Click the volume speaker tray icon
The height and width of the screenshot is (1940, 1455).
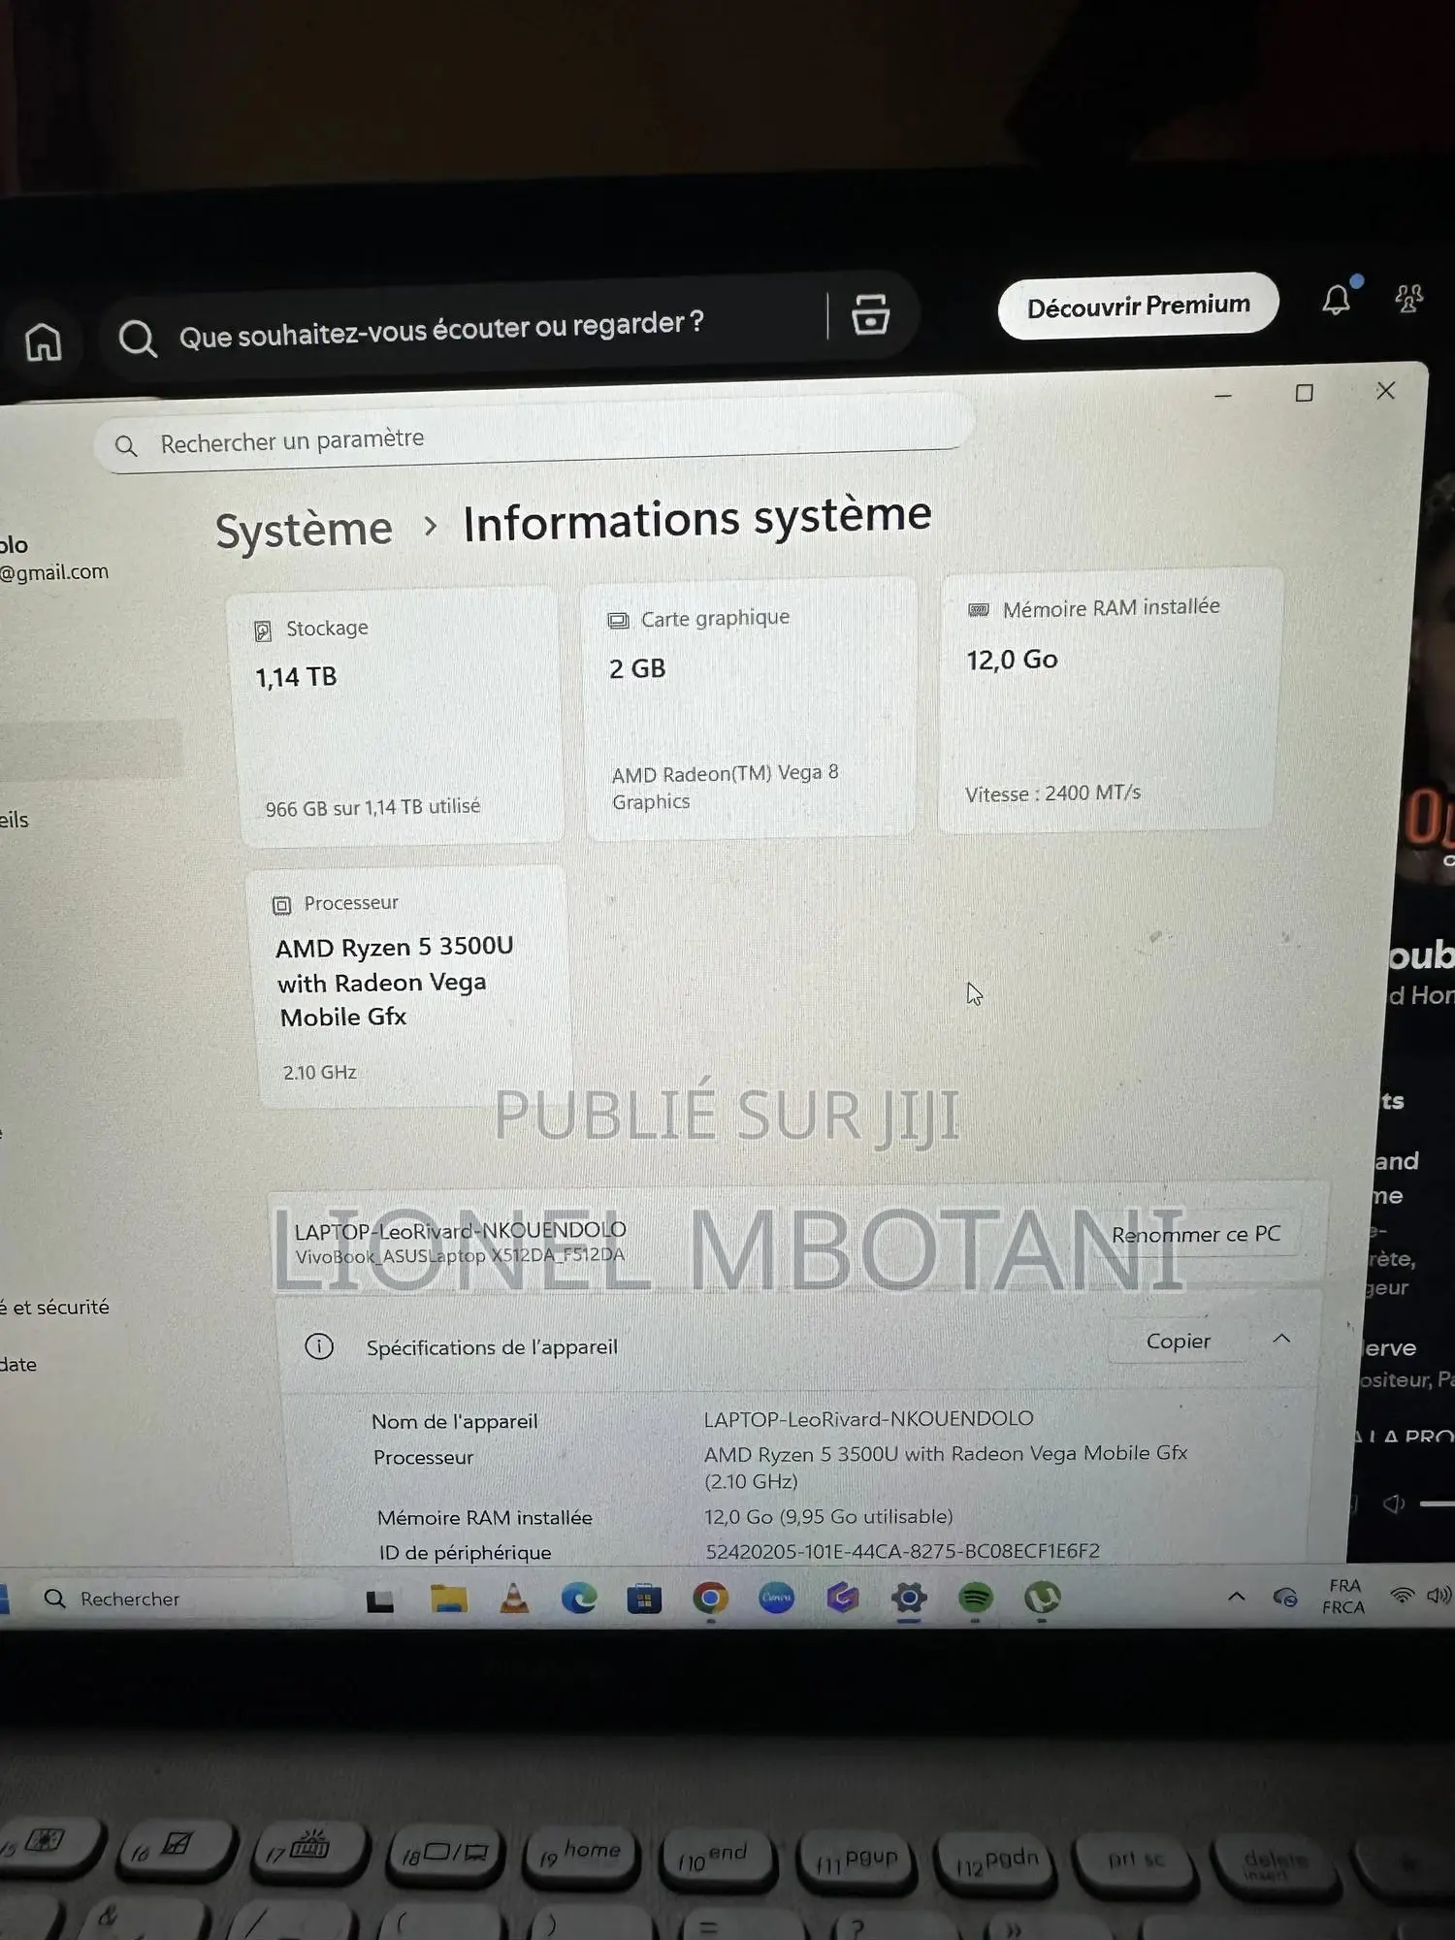(x=1439, y=1595)
